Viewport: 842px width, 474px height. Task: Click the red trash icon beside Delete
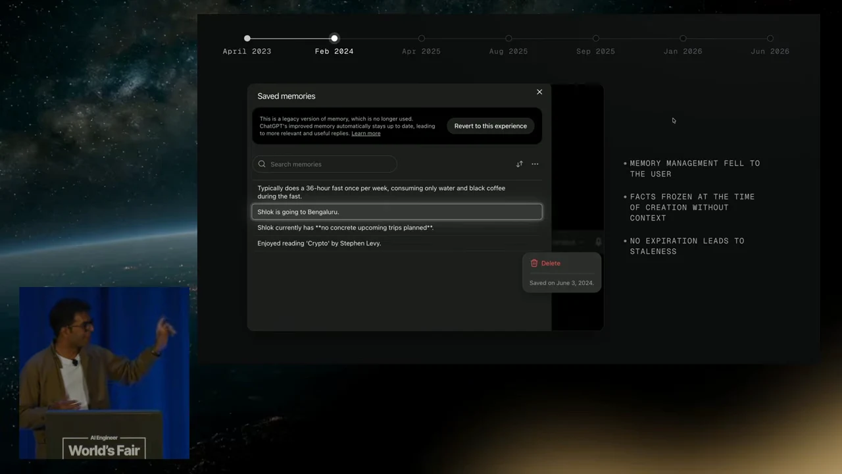click(x=534, y=263)
